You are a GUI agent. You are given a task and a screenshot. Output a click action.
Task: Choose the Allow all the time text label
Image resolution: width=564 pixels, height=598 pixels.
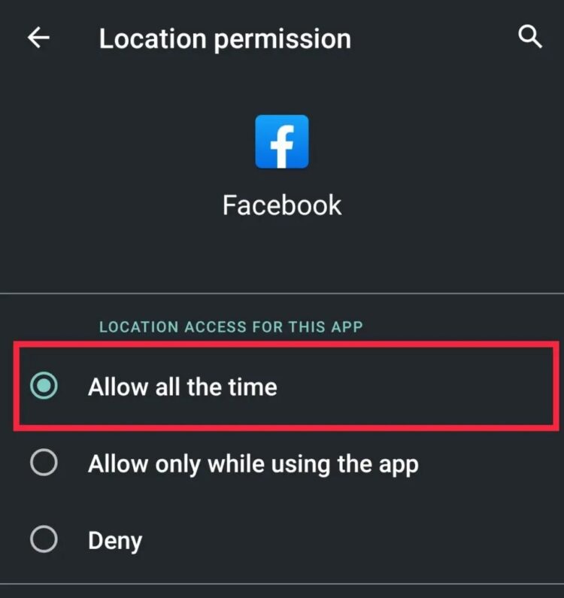(182, 387)
